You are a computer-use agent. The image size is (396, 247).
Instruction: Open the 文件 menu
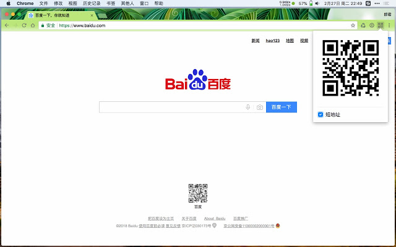click(44, 4)
